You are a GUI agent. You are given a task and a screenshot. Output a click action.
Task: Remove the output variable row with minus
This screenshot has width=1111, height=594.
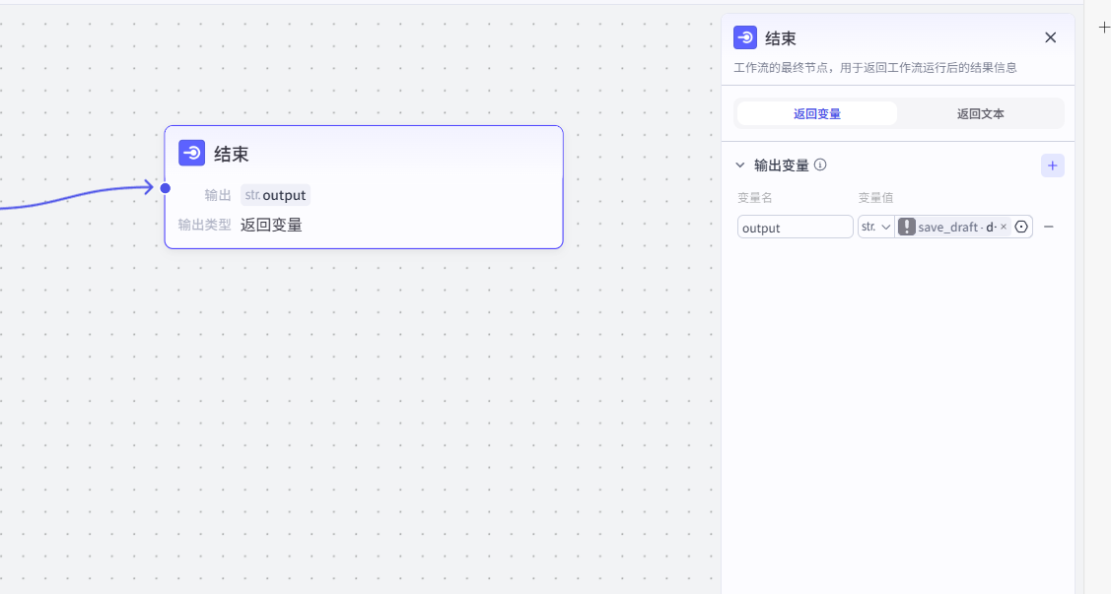[1049, 227]
